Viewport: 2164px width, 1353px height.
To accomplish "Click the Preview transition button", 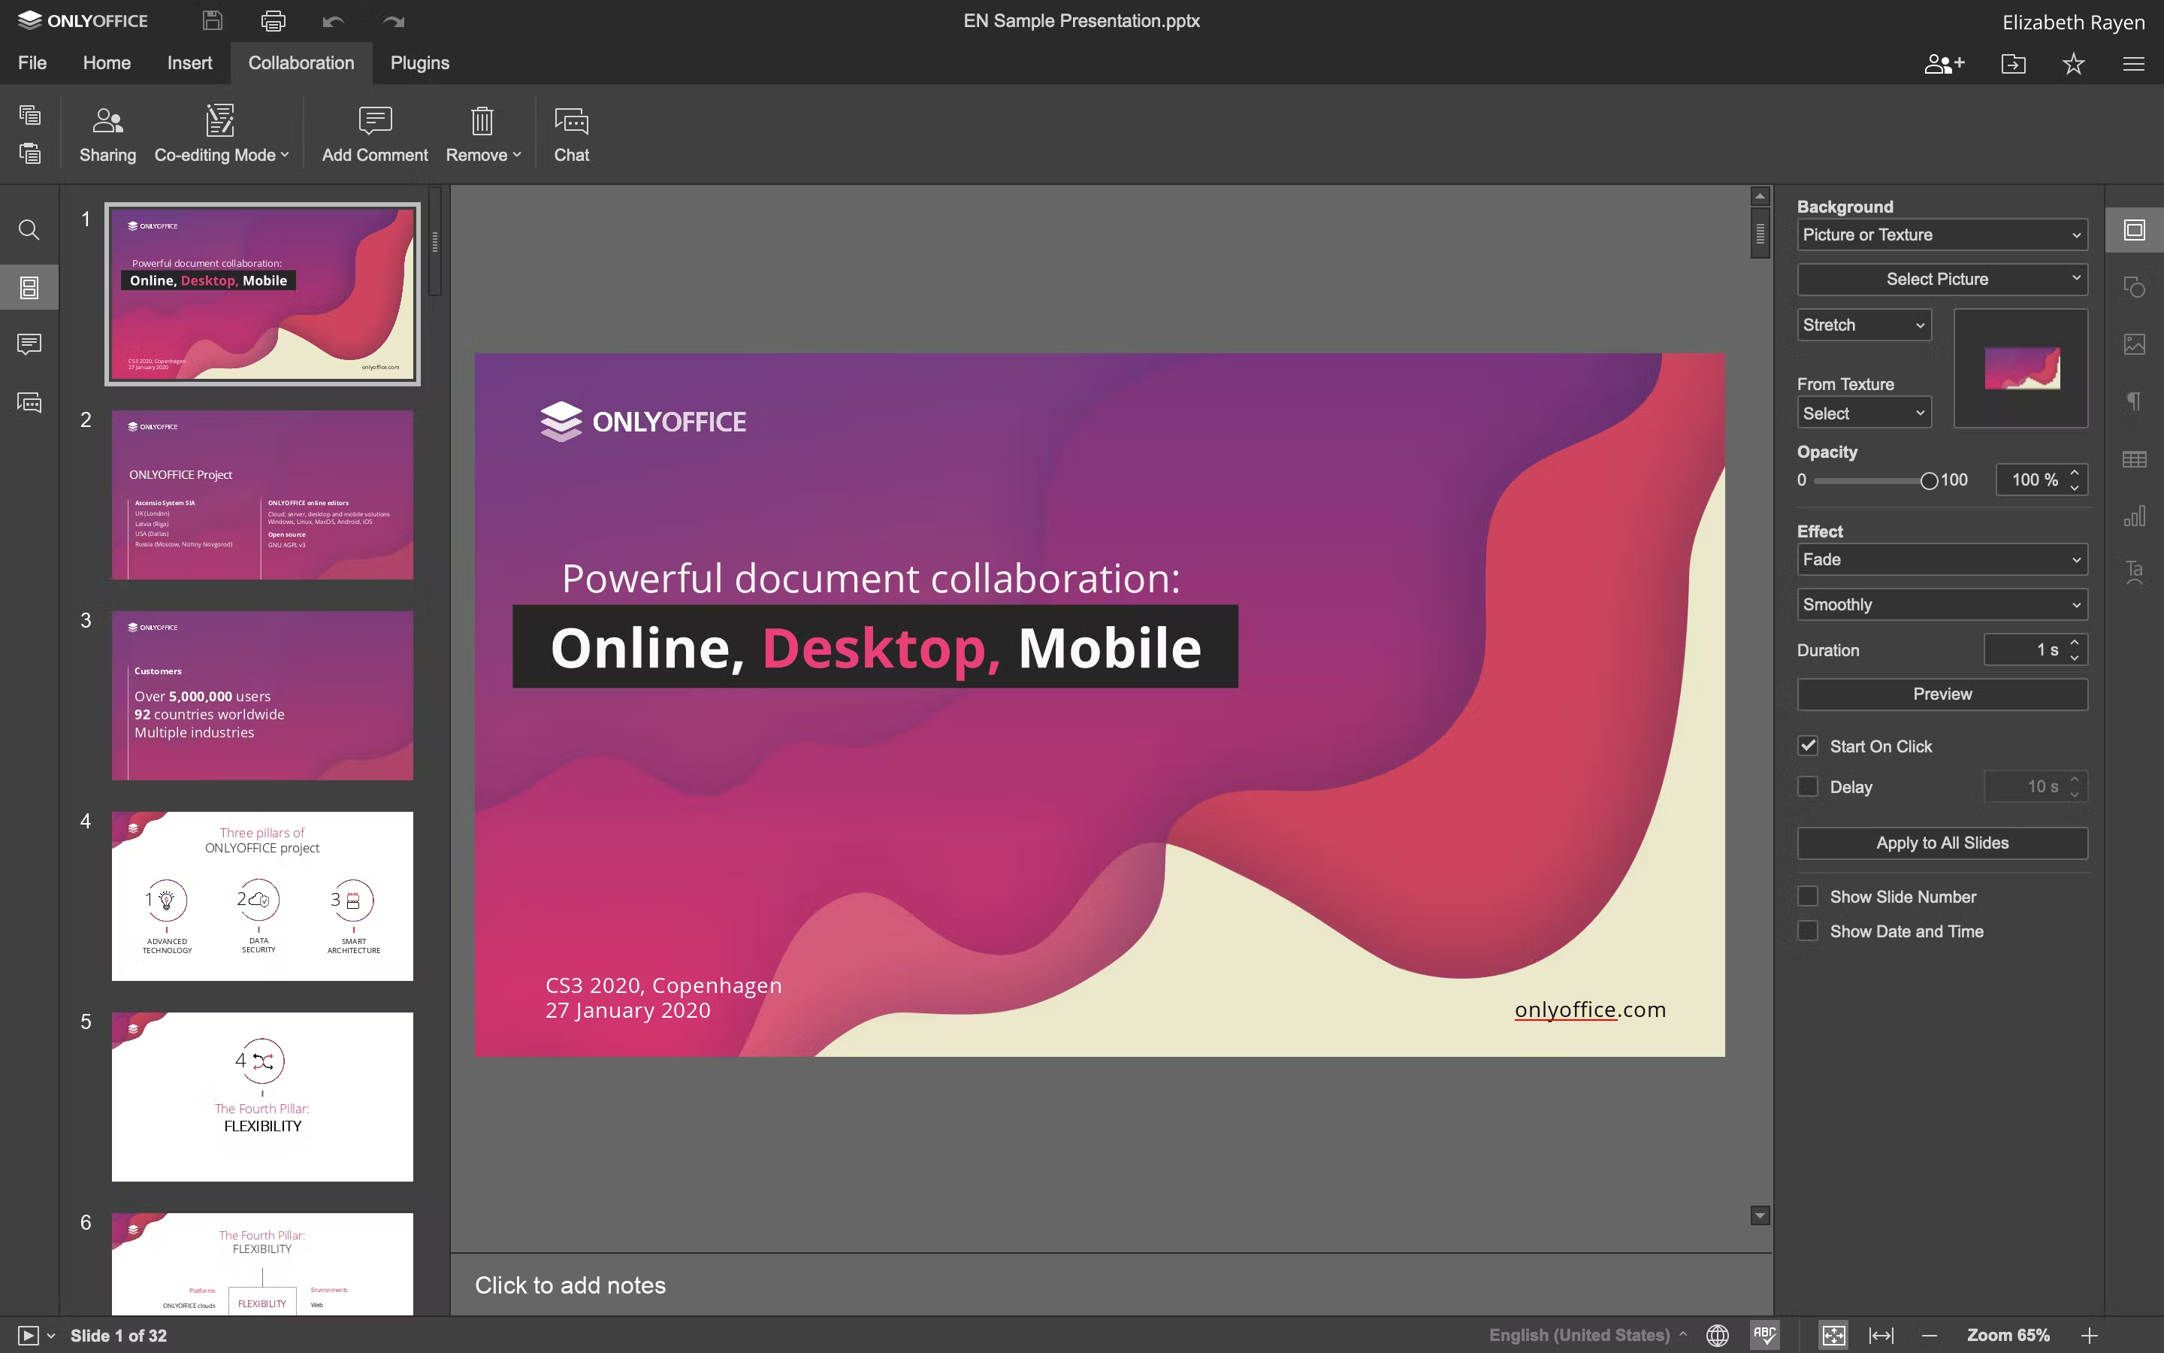I will click(x=1942, y=695).
